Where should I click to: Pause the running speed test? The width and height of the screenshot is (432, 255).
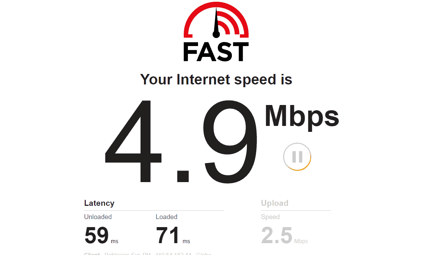[x=297, y=157]
